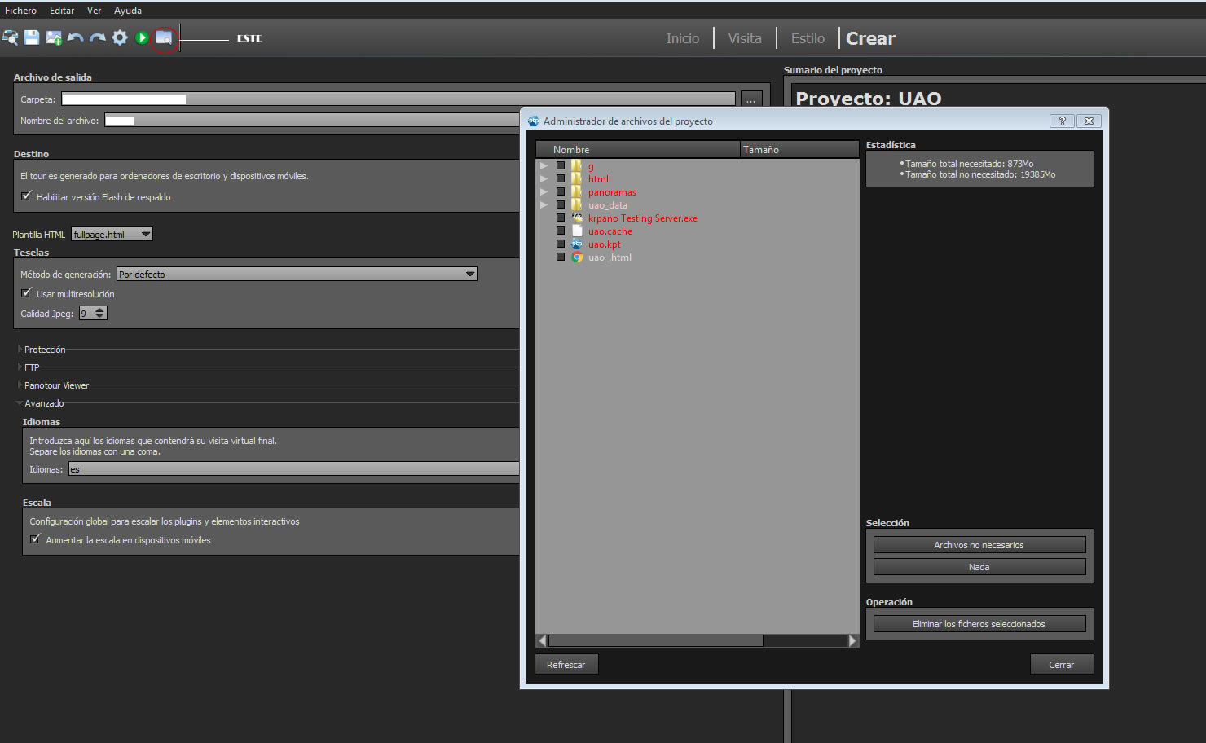
Task: Open settings with the gear icon
Action: click(120, 37)
